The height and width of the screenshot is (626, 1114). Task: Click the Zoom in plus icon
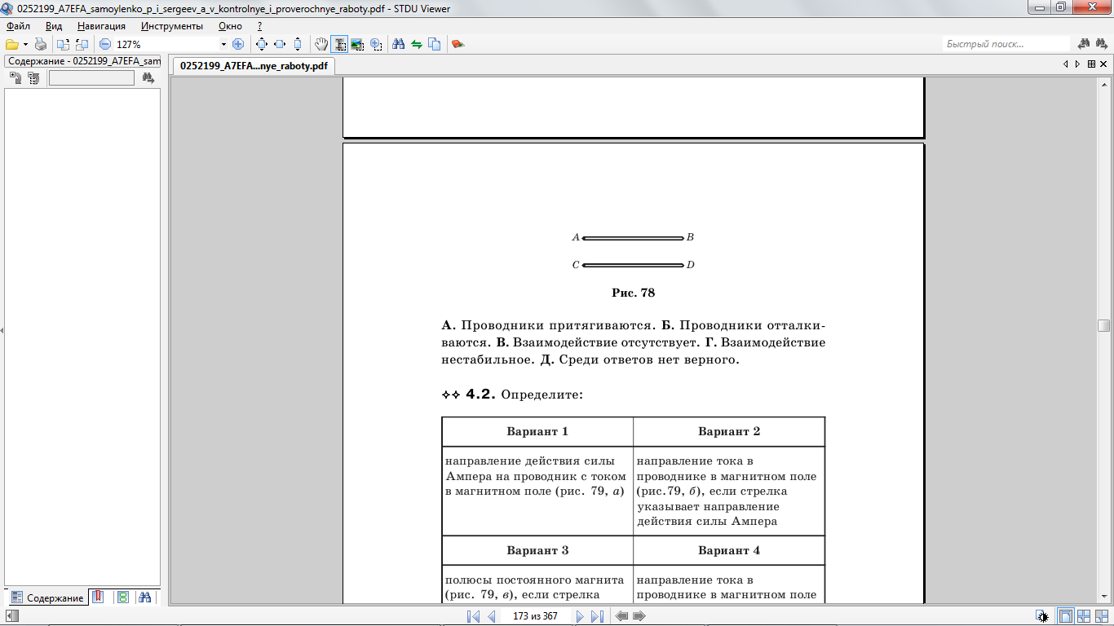tap(238, 44)
